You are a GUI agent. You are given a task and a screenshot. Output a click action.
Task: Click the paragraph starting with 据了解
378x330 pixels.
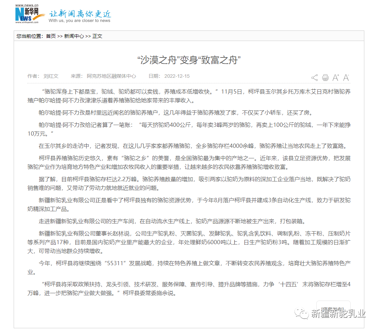click(x=189, y=183)
